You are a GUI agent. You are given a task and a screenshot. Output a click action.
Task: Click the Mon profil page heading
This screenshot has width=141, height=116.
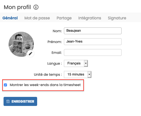point(17,7)
